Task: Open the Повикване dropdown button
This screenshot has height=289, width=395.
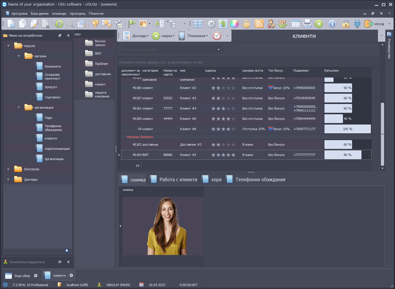Action: pos(193,36)
